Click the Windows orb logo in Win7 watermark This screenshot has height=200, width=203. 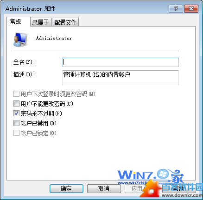pyautogui.click(x=163, y=174)
